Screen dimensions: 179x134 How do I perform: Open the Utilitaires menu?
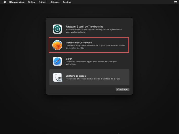(54, 2)
